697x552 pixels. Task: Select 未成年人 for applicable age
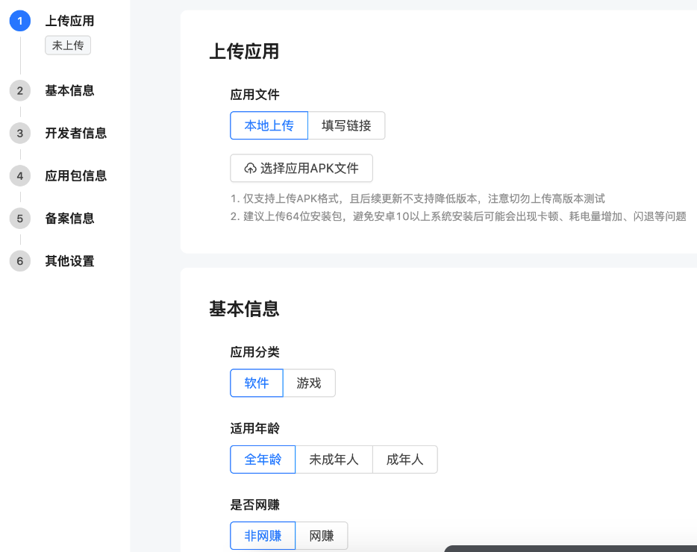pyautogui.click(x=334, y=460)
